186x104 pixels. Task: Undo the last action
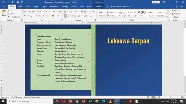pos(4,2)
